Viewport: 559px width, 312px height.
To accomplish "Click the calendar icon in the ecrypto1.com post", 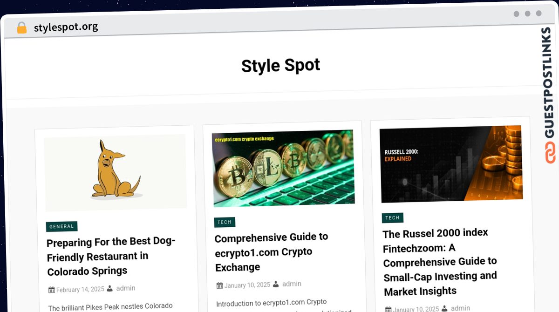I will pos(220,285).
